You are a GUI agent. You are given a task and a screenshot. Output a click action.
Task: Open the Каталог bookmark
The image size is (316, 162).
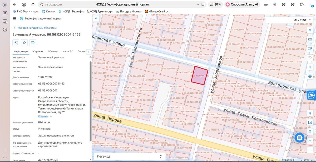(49, 11)
